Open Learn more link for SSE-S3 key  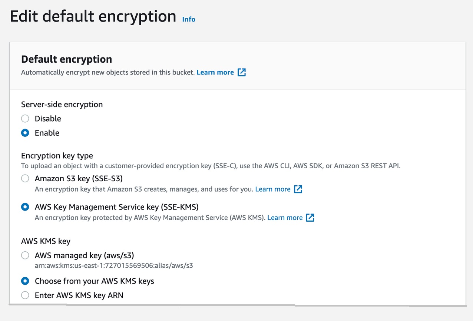(273, 189)
